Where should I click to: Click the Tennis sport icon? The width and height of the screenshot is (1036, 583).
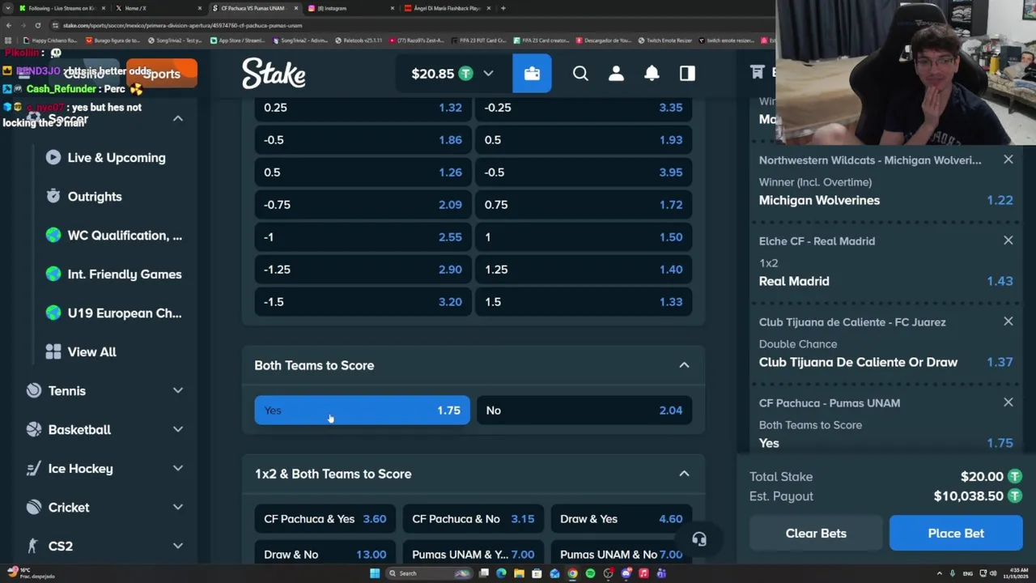coord(33,391)
